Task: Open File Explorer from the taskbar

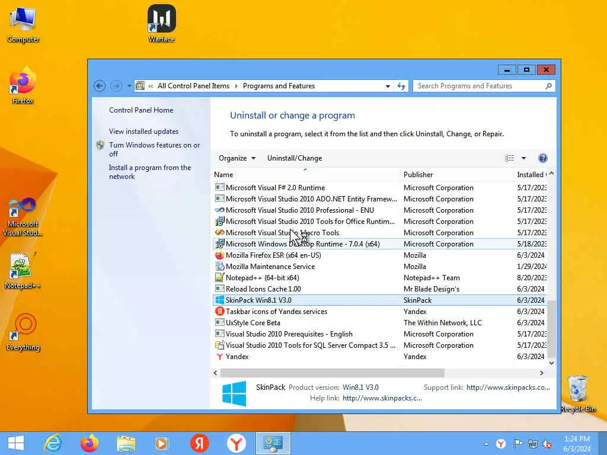Action: coord(126,443)
